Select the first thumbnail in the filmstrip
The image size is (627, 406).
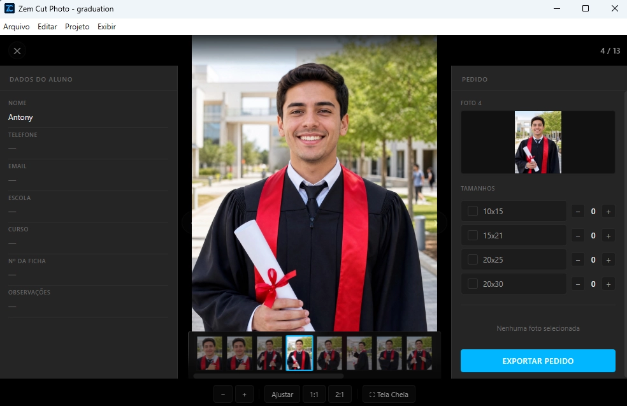coord(210,353)
